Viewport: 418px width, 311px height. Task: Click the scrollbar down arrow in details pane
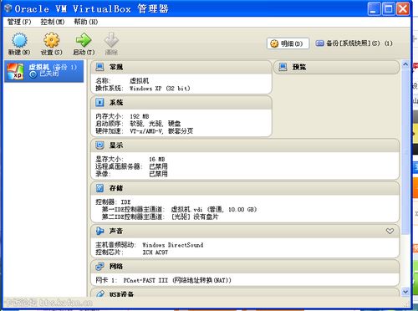pyautogui.click(x=405, y=292)
